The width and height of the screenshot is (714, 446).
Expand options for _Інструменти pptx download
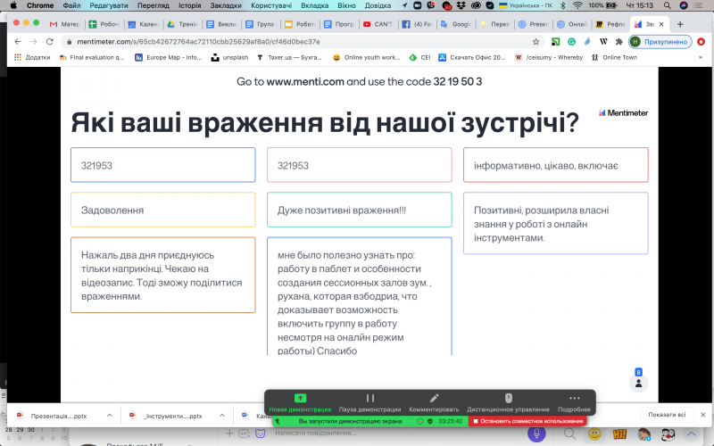221,415
